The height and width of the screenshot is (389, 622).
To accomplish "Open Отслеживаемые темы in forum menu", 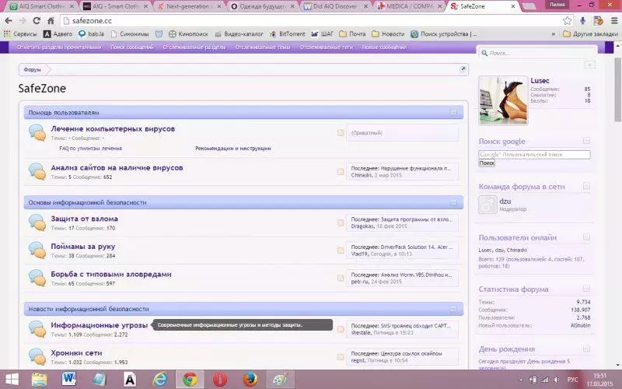I will pos(263,47).
